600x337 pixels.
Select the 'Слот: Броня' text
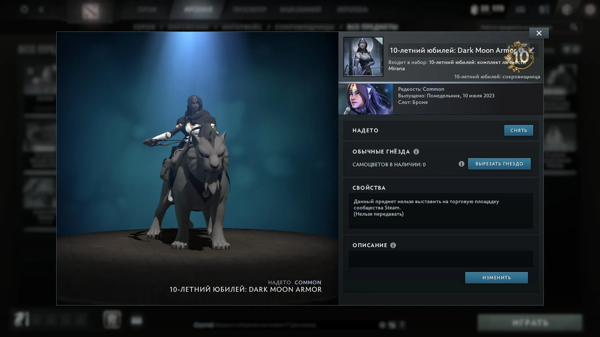click(x=413, y=102)
